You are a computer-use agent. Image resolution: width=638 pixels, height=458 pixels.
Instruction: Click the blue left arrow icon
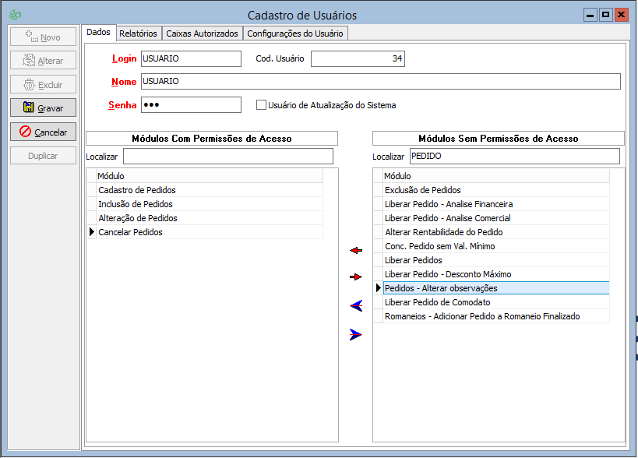[x=356, y=305]
